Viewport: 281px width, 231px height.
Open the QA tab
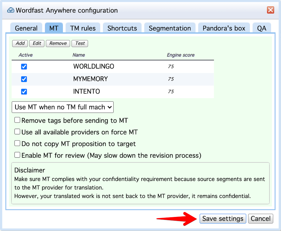tap(262, 28)
